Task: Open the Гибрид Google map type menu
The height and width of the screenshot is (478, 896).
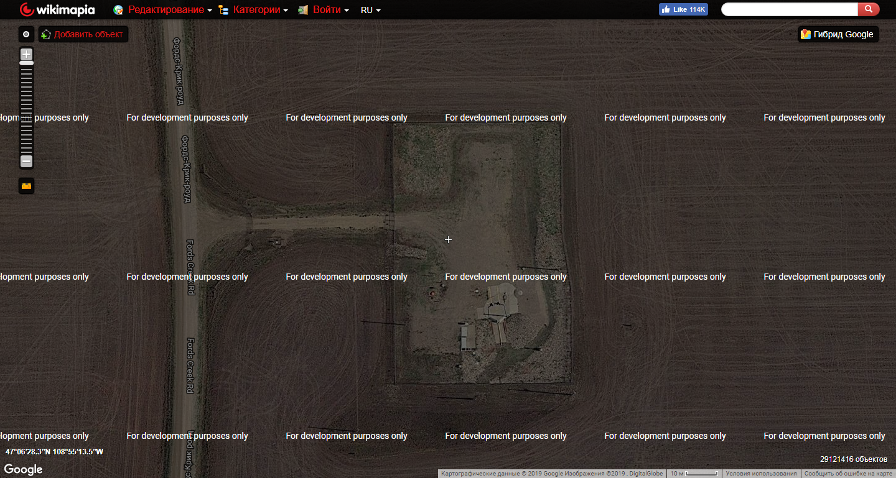Action: 838,34
